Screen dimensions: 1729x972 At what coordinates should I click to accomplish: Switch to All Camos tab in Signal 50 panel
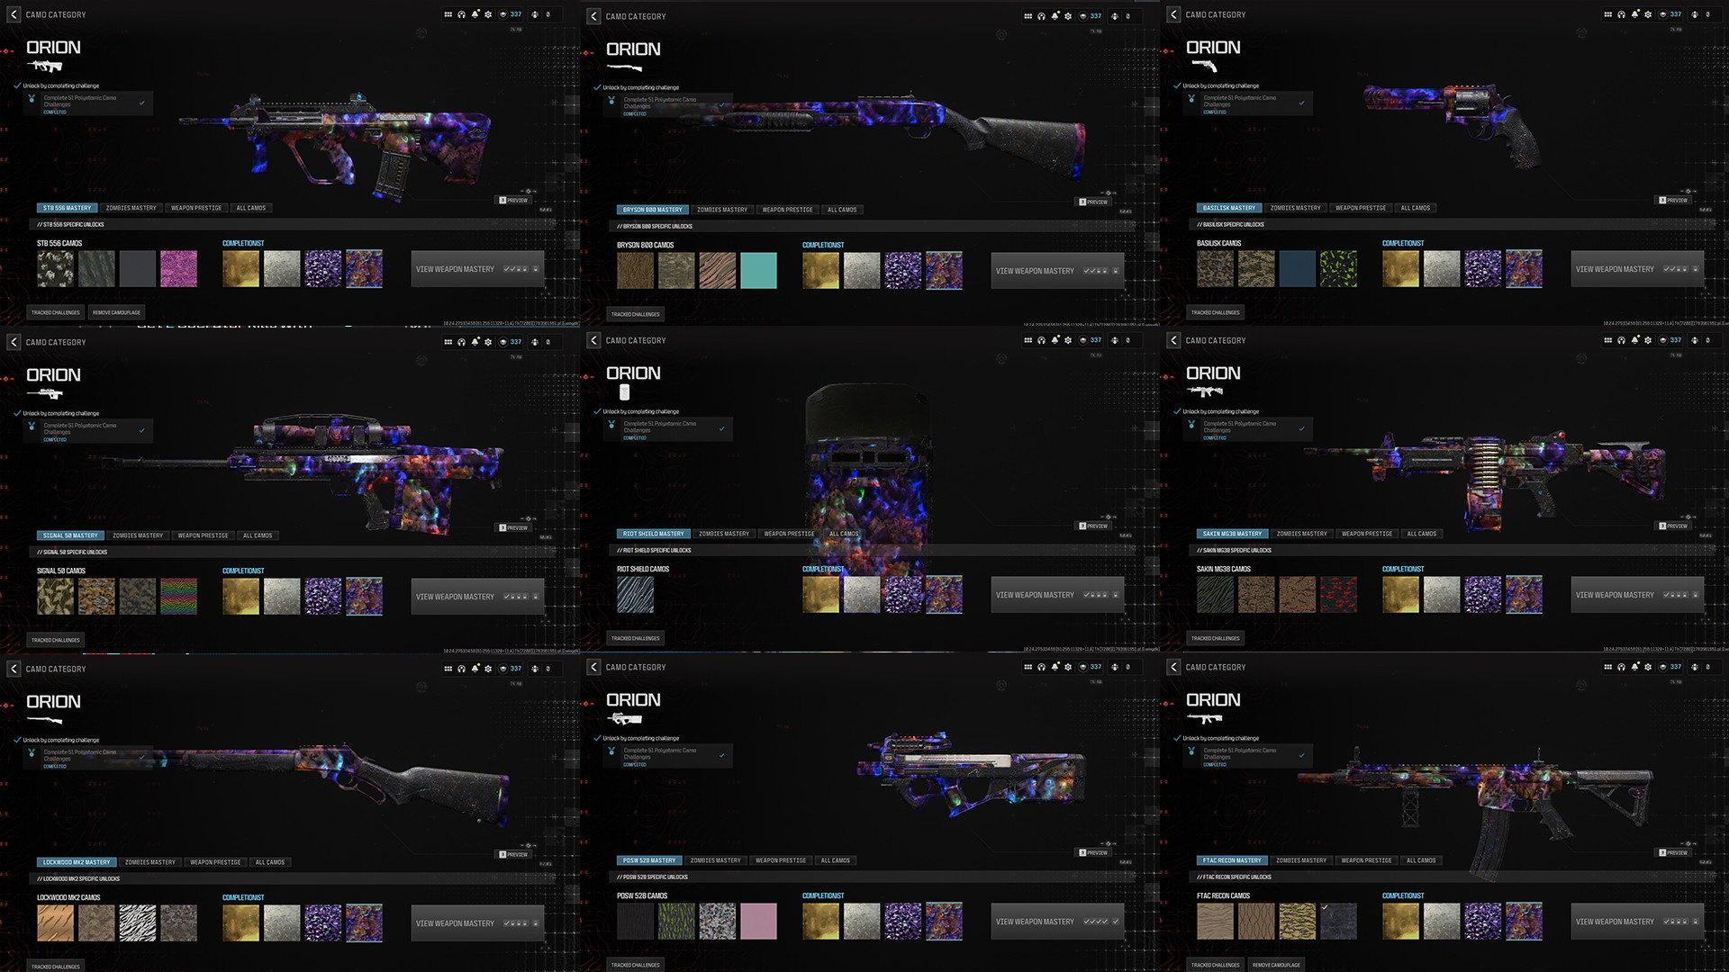tap(258, 535)
